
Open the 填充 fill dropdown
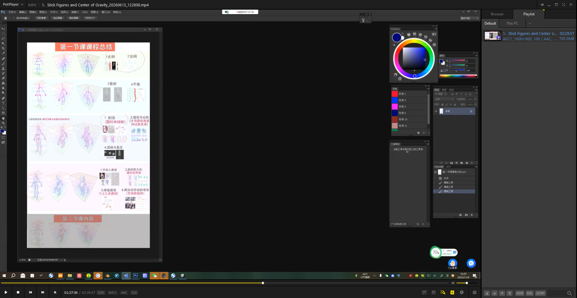[476, 105]
